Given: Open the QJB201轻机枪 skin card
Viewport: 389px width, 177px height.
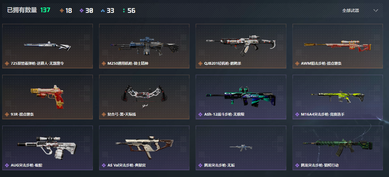Looking at the screenshot, I should 241,46.
